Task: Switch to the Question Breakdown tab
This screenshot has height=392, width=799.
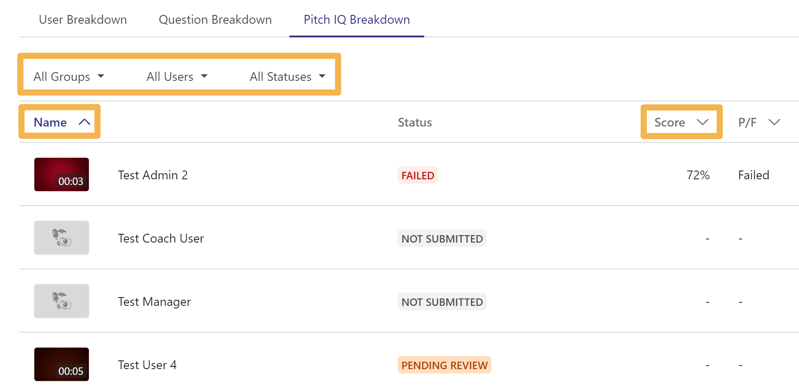Action: coord(215,20)
